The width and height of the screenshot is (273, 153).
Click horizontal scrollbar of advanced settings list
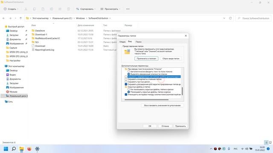pyautogui.click(x=147, y=100)
